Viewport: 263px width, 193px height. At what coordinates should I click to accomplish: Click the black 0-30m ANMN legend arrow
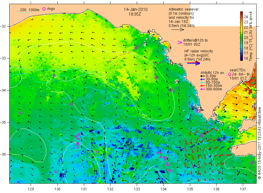203,76
